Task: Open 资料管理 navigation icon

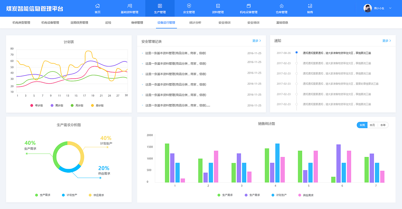Action: (x=218, y=6)
